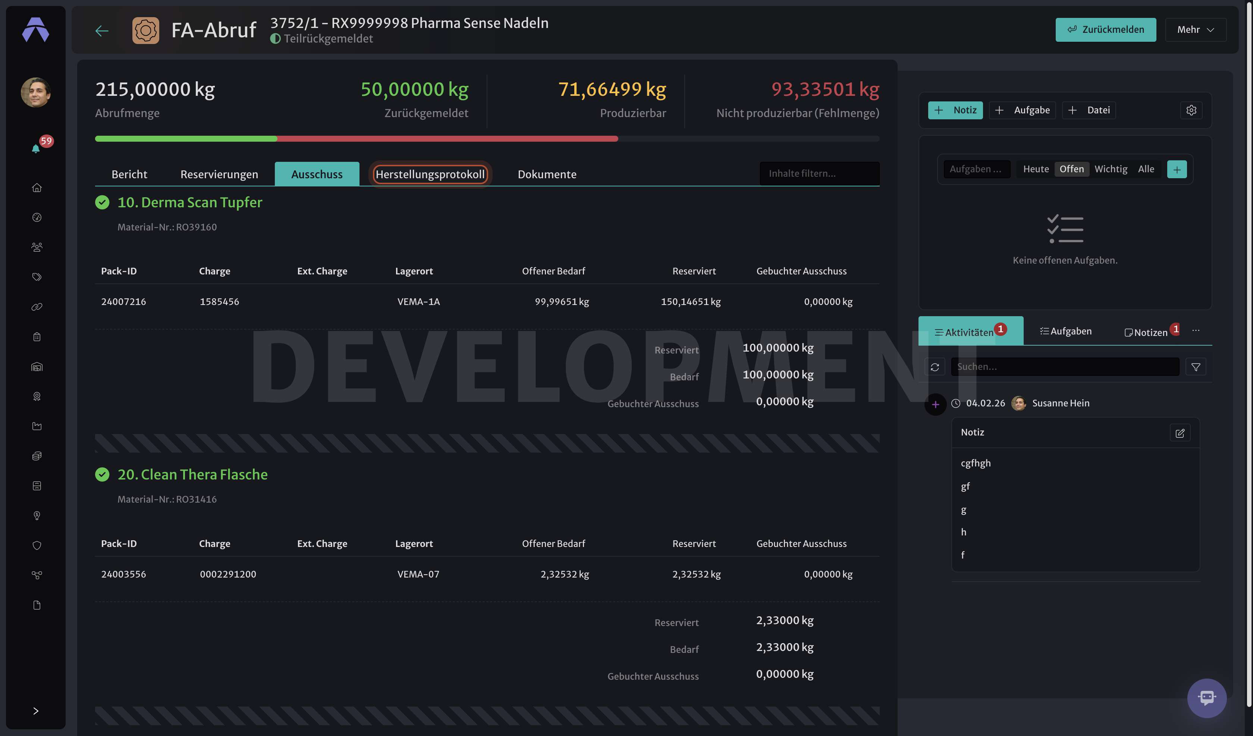Viewport: 1253px width, 736px height.
Task: Expand the sidebar with the chevron arrow
Action: (36, 711)
